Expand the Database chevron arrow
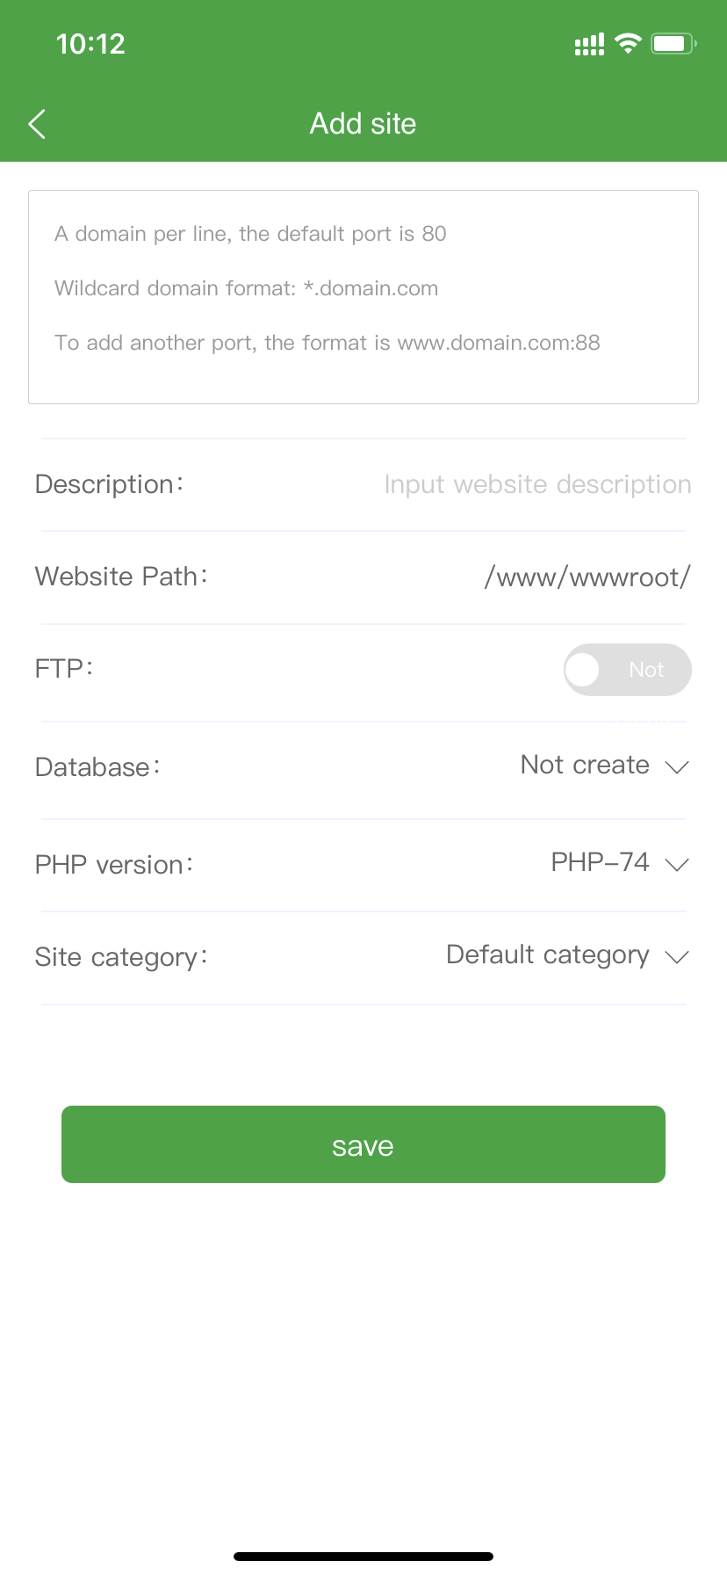 point(677,766)
